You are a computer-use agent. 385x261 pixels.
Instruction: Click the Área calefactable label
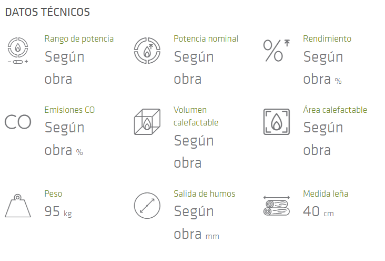coord(335,110)
